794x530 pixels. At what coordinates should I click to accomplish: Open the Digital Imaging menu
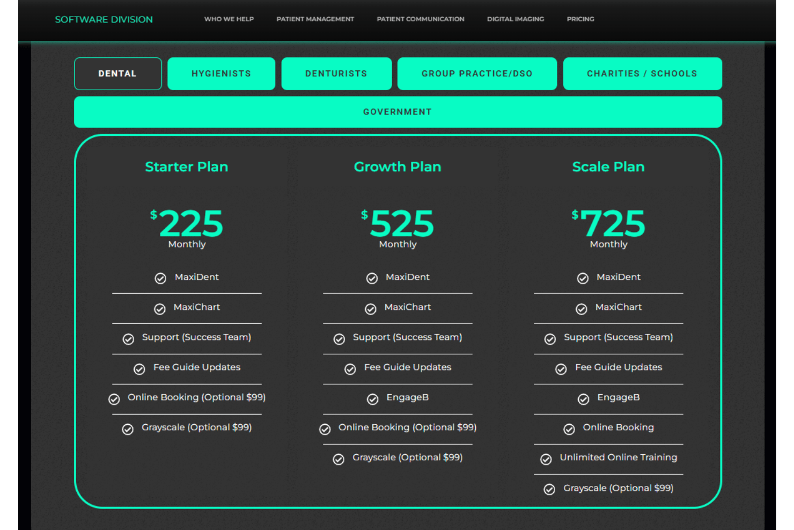click(516, 19)
